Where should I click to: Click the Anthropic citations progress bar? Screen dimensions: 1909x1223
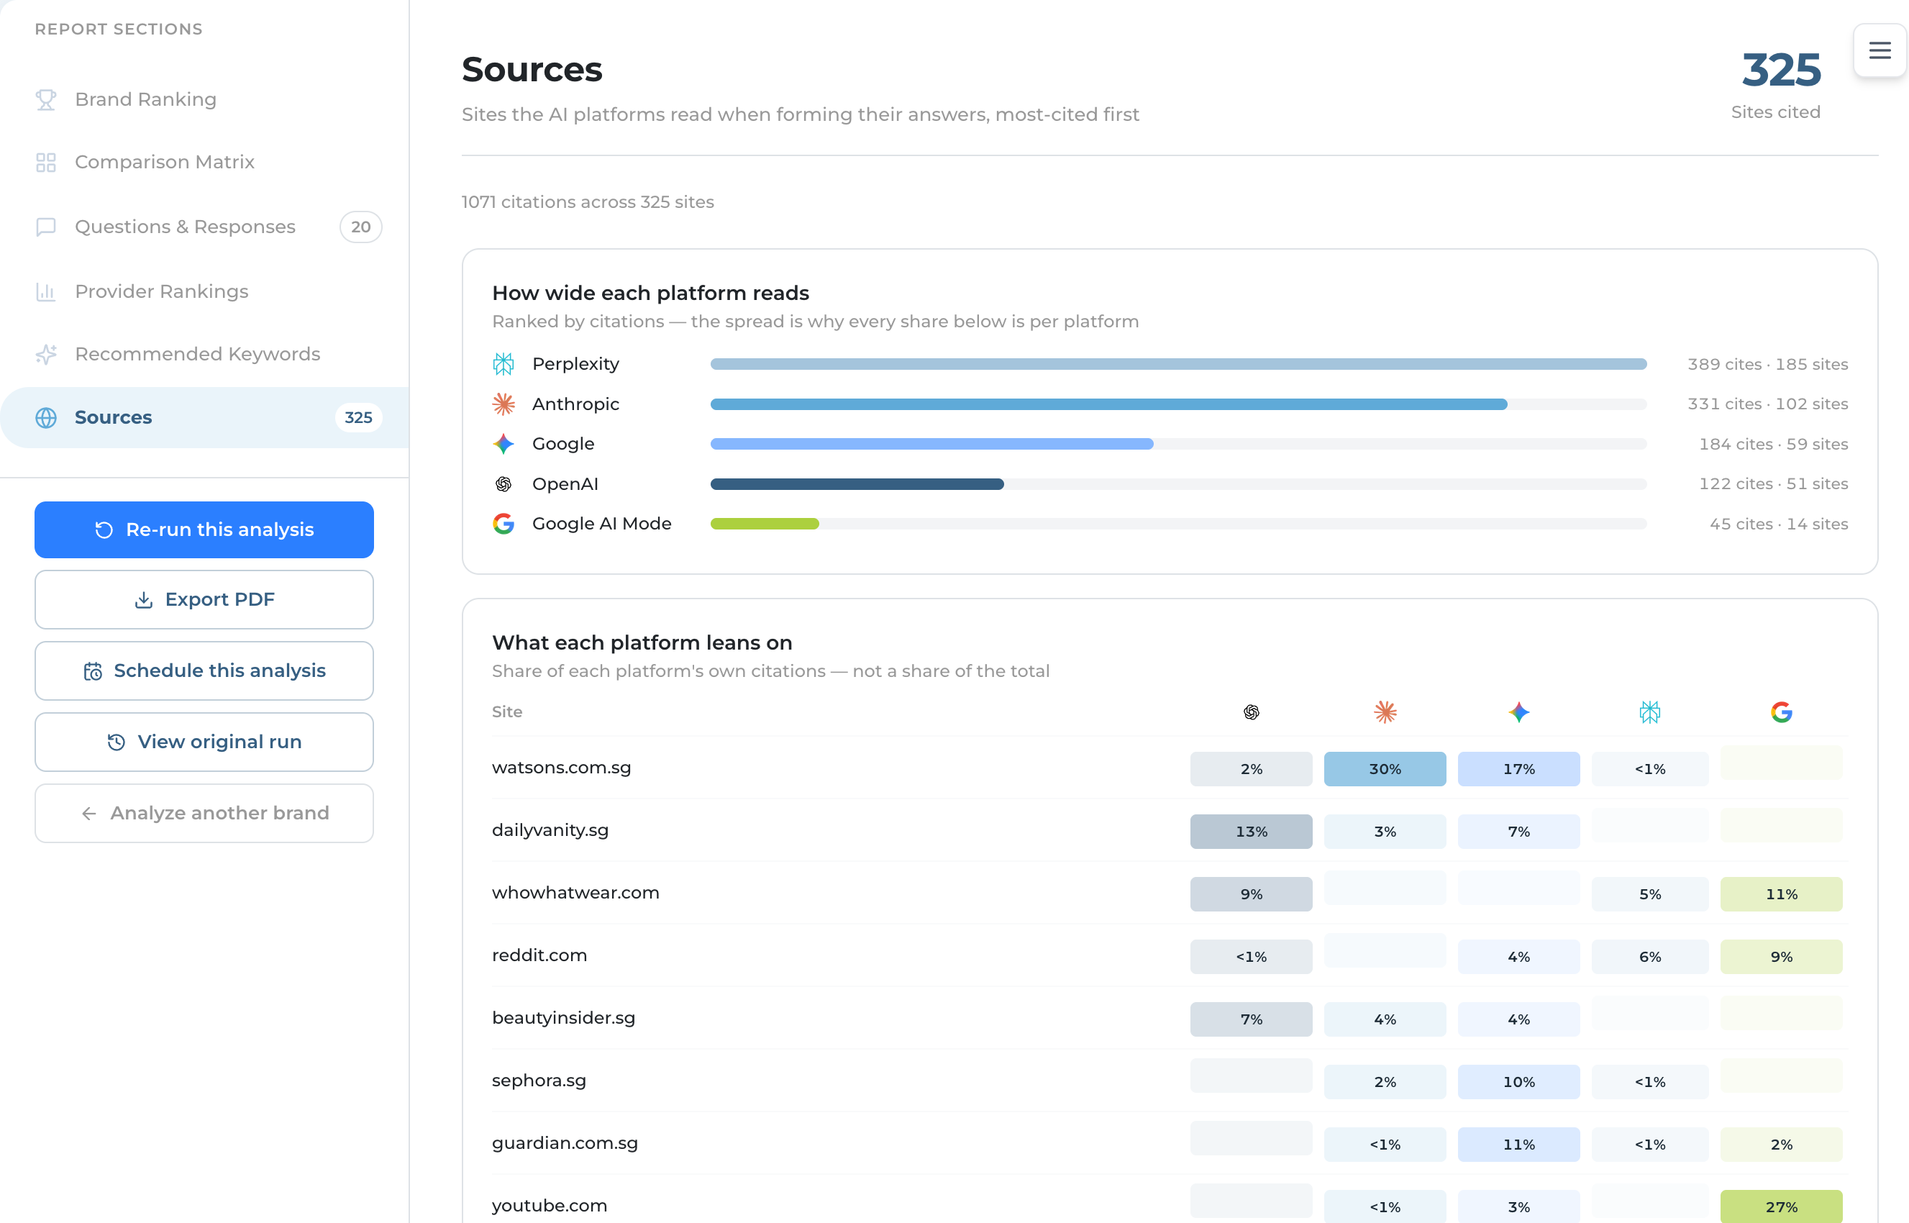click(1108, 404)
